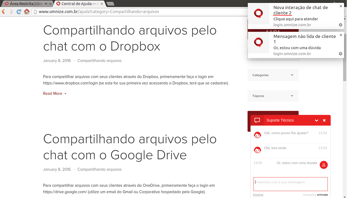Open settings gear on 'Nova interação' notification
The width and height of the screenshot is (347, 198).
[x=341, y=25]
